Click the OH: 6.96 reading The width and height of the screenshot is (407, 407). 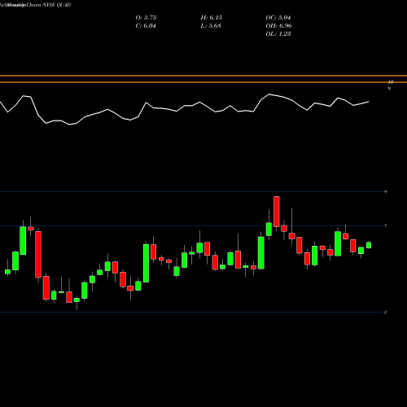coord(278,26)
